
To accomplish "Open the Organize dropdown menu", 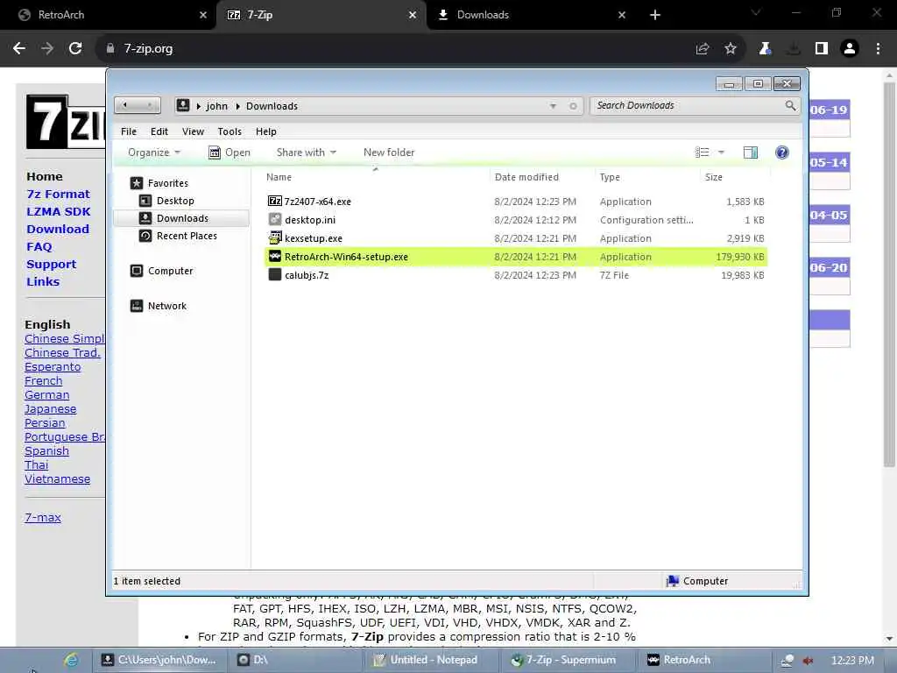I will point(154,152).
